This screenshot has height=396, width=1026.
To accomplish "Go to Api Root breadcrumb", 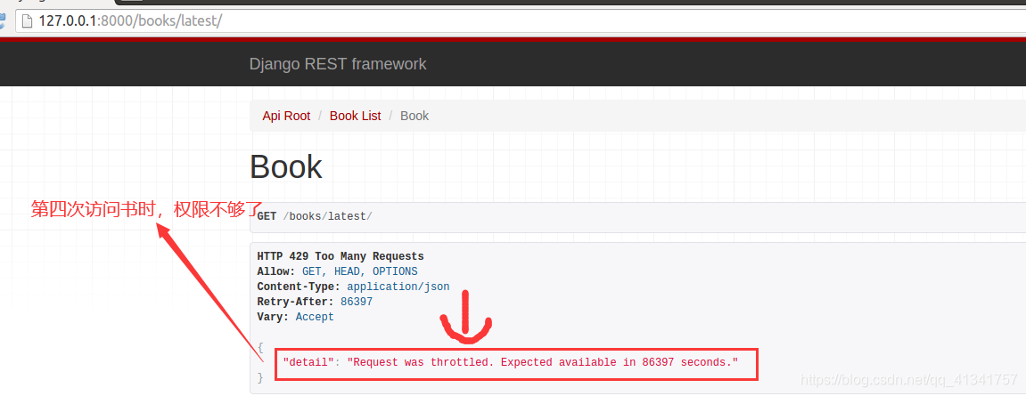I will 287,116.
